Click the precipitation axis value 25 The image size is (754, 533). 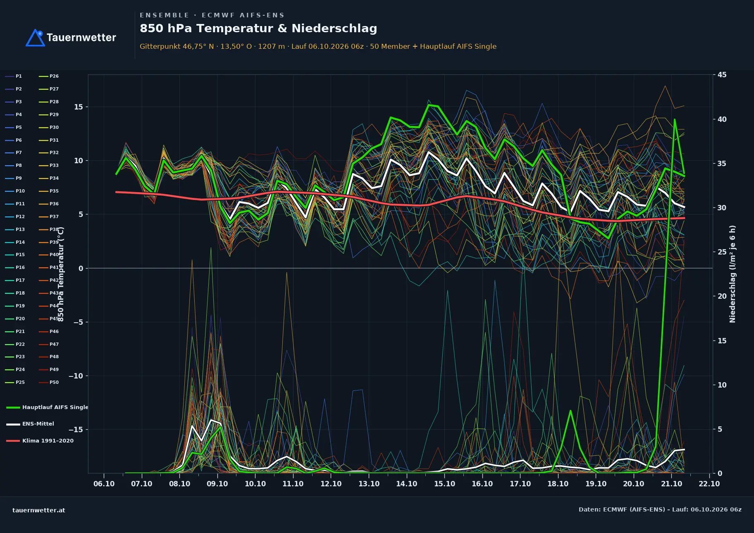[722, 252]
